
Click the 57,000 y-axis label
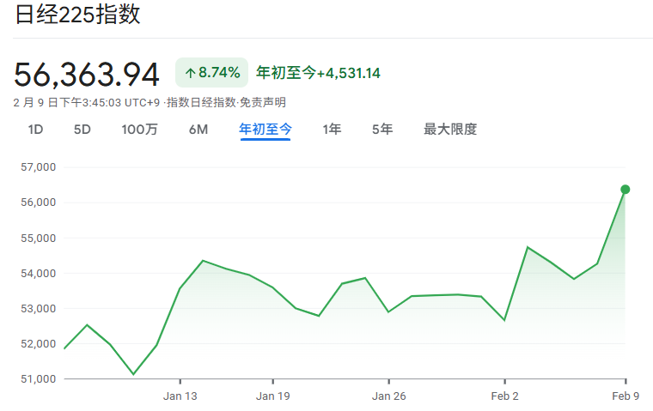37,167
